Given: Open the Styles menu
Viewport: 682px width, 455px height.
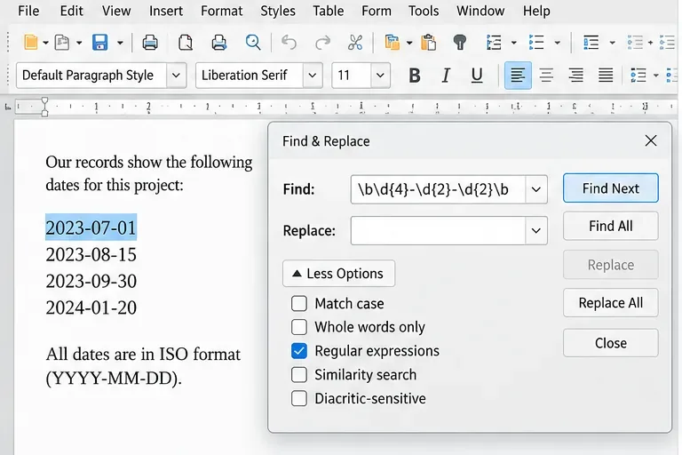Looking at the screenshot, I should [277, 11].
